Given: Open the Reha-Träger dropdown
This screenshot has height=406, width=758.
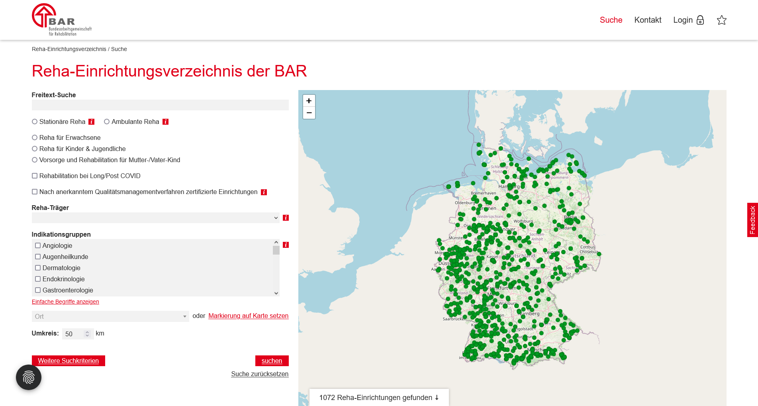Looking at the screenshot, I should click(156, 218).
